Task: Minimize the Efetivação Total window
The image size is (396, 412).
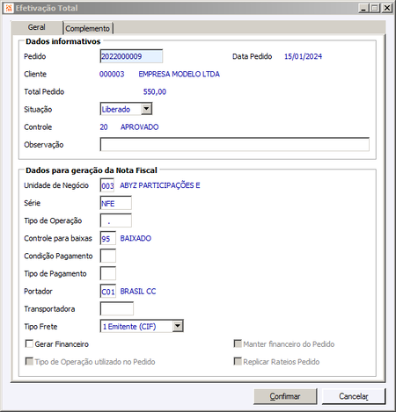Action: coord(363,8)
